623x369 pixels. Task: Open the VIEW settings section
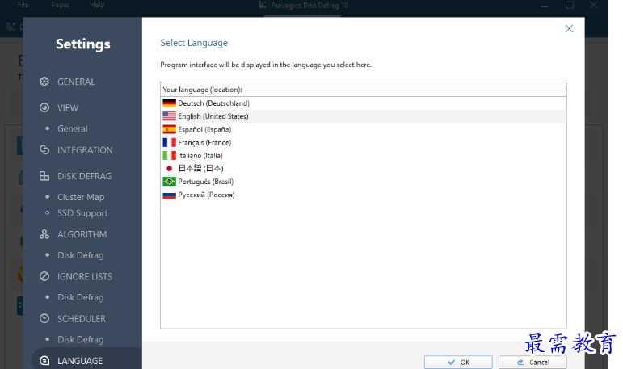click(68, 108)
